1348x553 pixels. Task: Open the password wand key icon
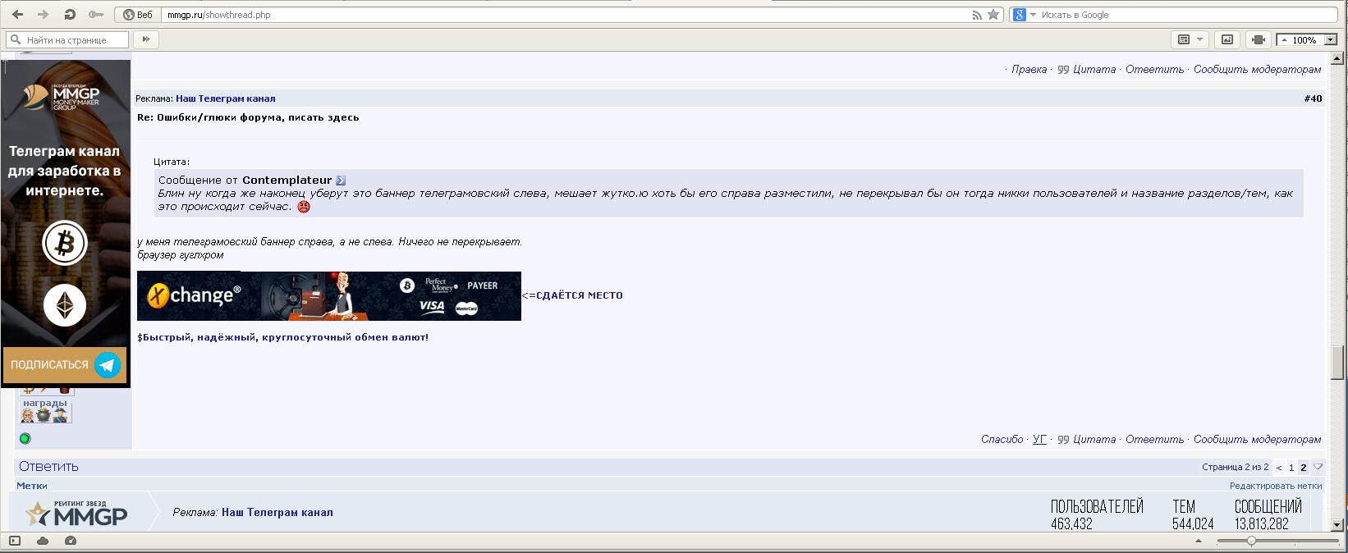pos(96,14)
